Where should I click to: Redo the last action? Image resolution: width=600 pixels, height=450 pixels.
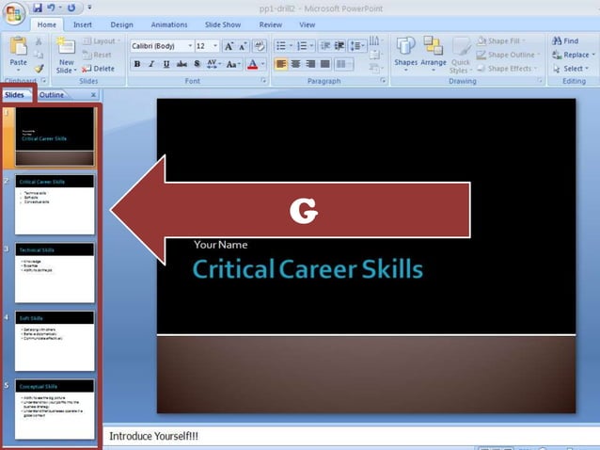coord(71,8)
